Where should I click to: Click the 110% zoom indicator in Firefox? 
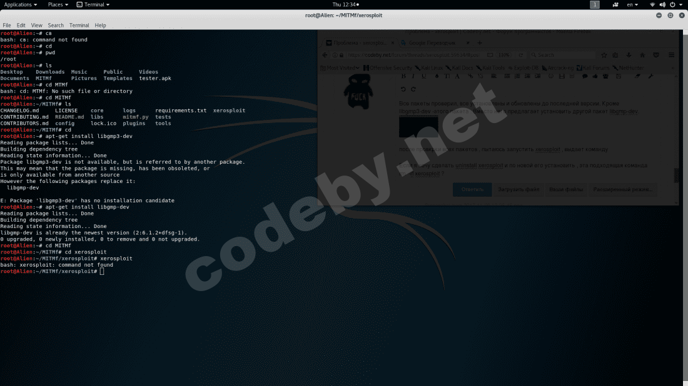503,55
